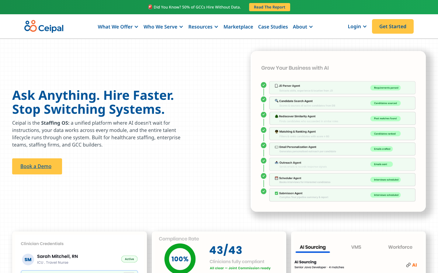
Task: Switch to the VMS tab
Action: click(356, 247)
